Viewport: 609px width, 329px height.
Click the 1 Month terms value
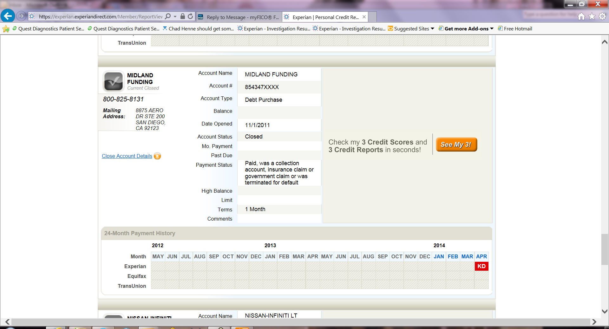tap(255, 209)
